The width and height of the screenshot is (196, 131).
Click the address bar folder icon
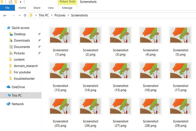[x=31, y=15]
